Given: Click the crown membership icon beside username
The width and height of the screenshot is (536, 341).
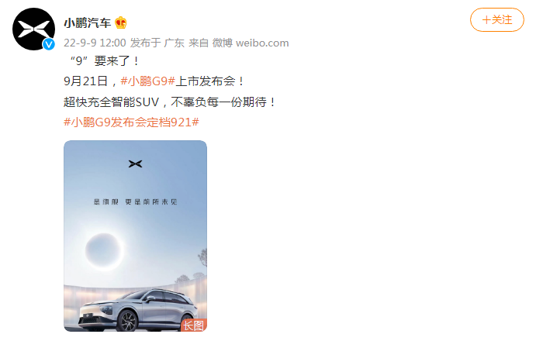Looking at the screenshot, I should tap(121, 23).
